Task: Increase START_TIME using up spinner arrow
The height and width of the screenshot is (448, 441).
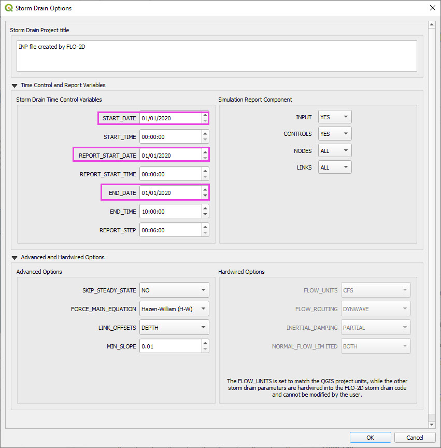Action: (205, 134)
